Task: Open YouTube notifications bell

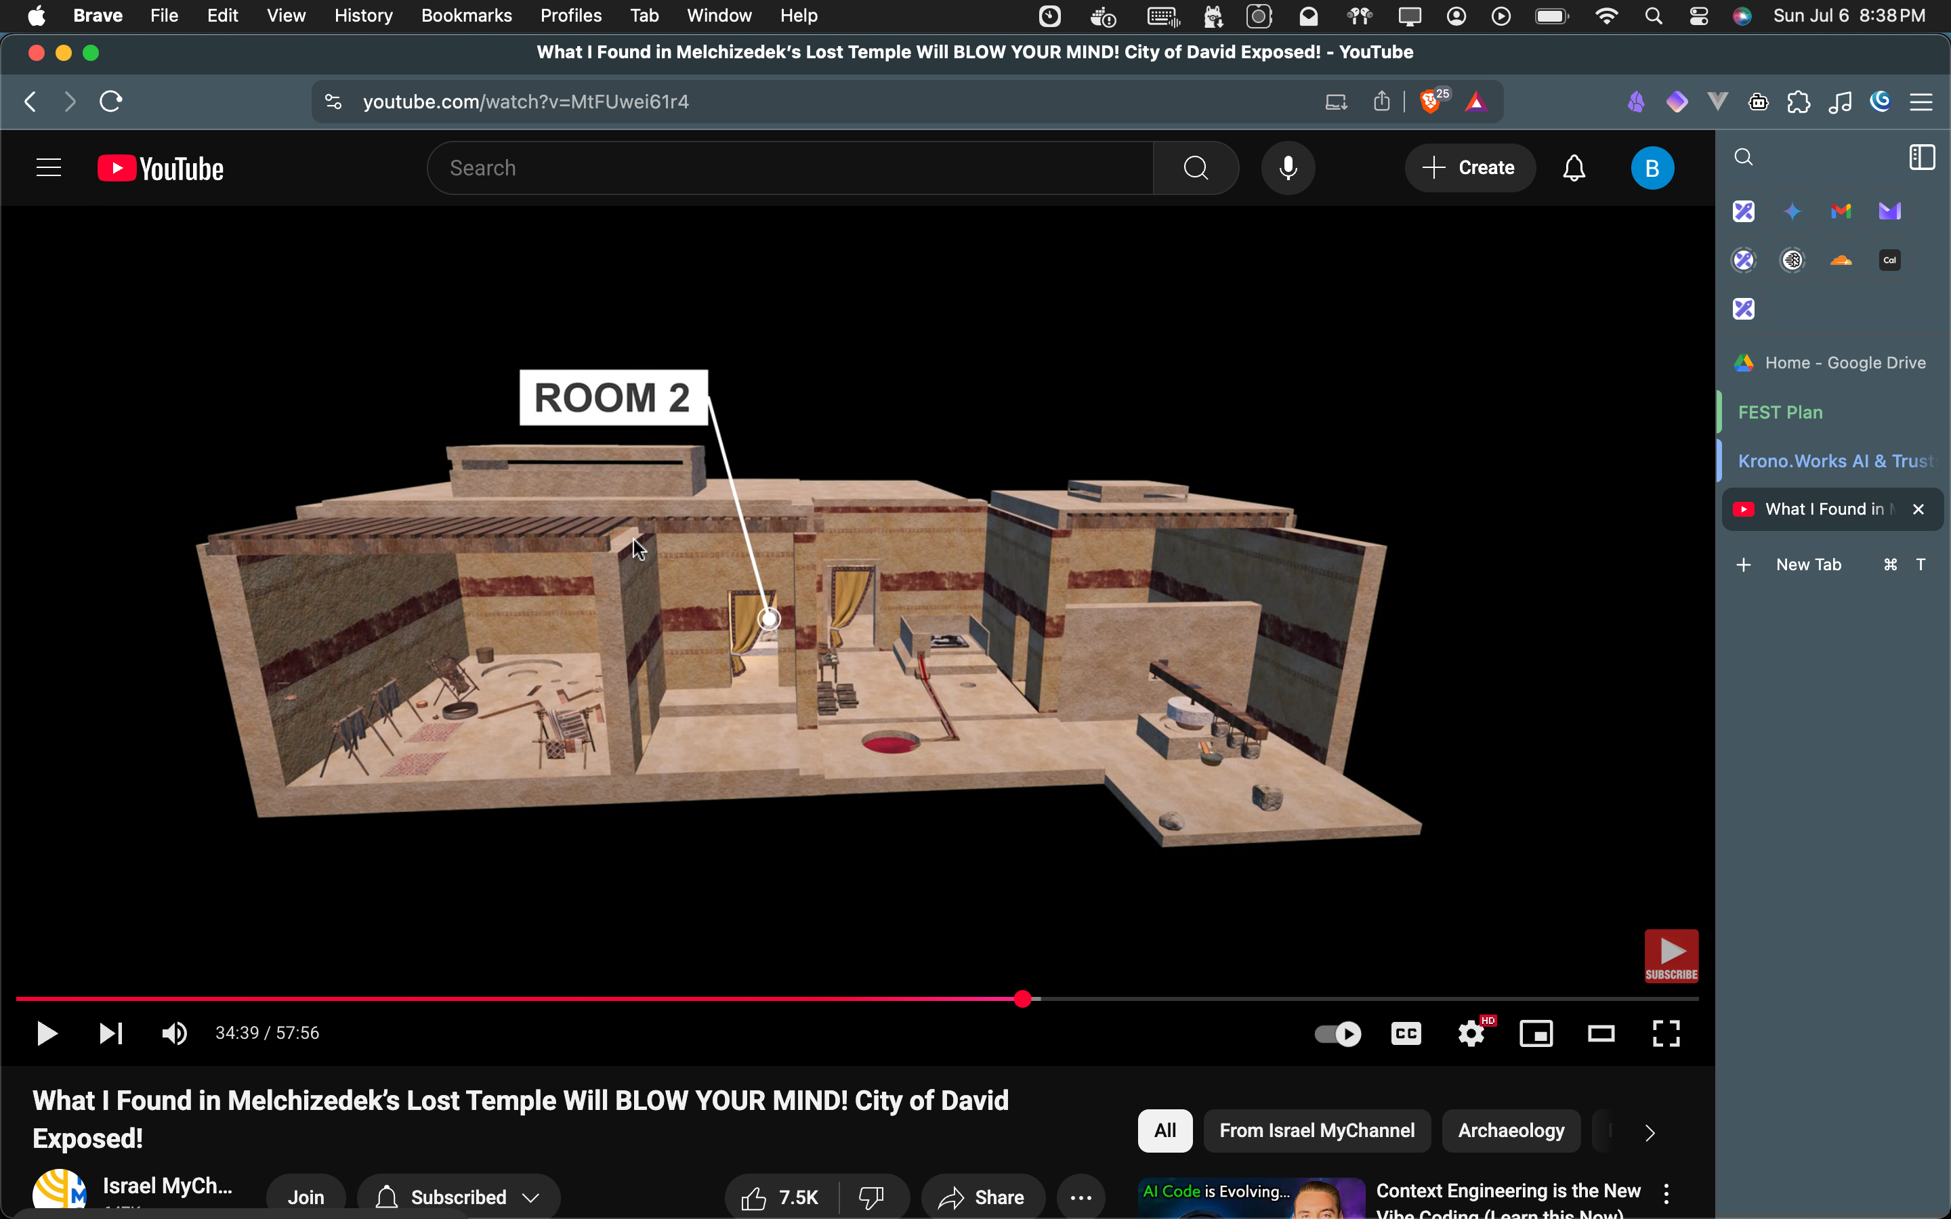Action: tap(1574, 168)
